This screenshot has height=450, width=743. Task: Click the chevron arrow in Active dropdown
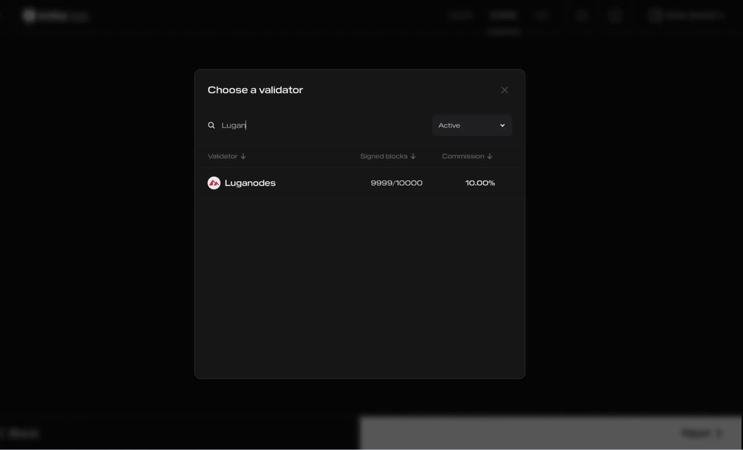(x=502, y=125)
